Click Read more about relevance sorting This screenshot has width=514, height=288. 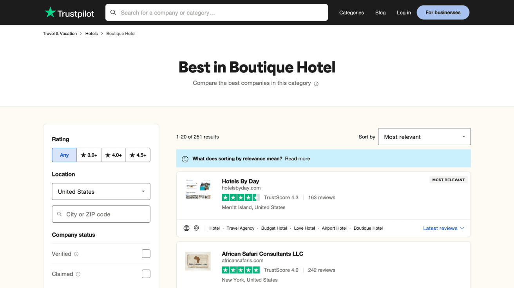point(297,158)
